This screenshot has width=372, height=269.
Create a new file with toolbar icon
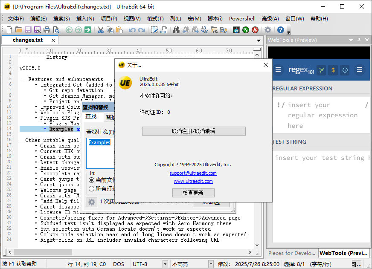(9, 30)
